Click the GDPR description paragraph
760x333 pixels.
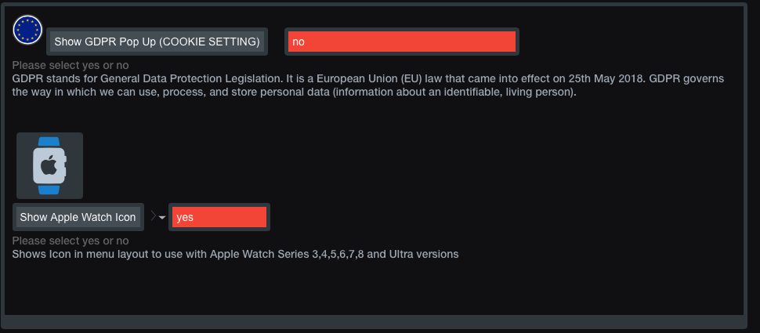click(x=368, y=85)
